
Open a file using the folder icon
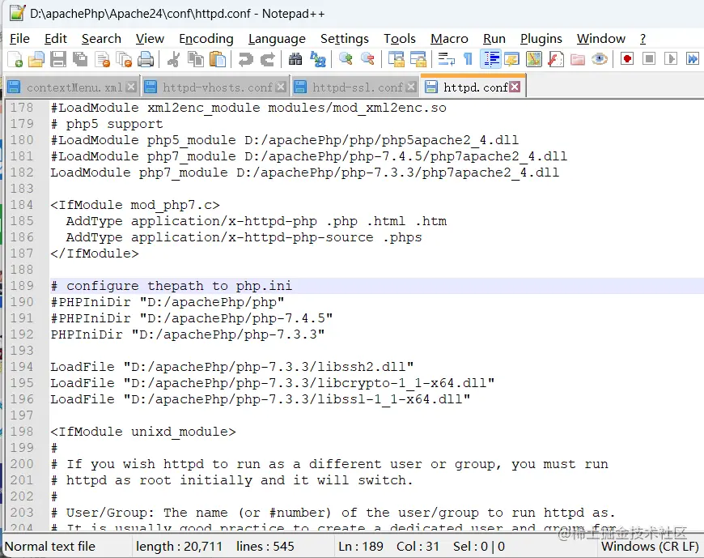click(36, 59)
